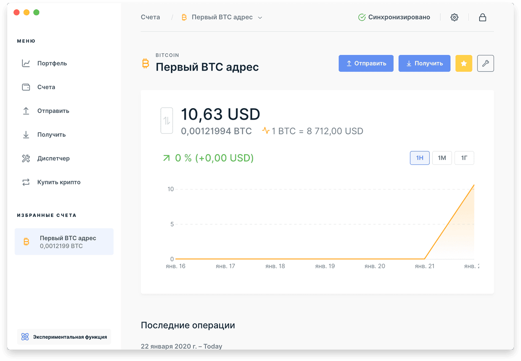Go to Счета breadcrumb link

coord(150,17)
